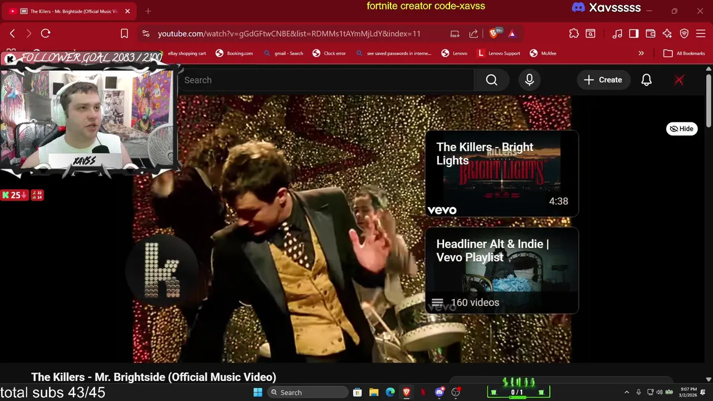Open Microsoft Edge from the taskbar
Image resolution: width=713 pixels, height=401 pixels.
pos(390,392)
